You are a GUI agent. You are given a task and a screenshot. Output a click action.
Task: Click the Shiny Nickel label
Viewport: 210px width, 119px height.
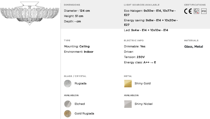tap(144, 104)
